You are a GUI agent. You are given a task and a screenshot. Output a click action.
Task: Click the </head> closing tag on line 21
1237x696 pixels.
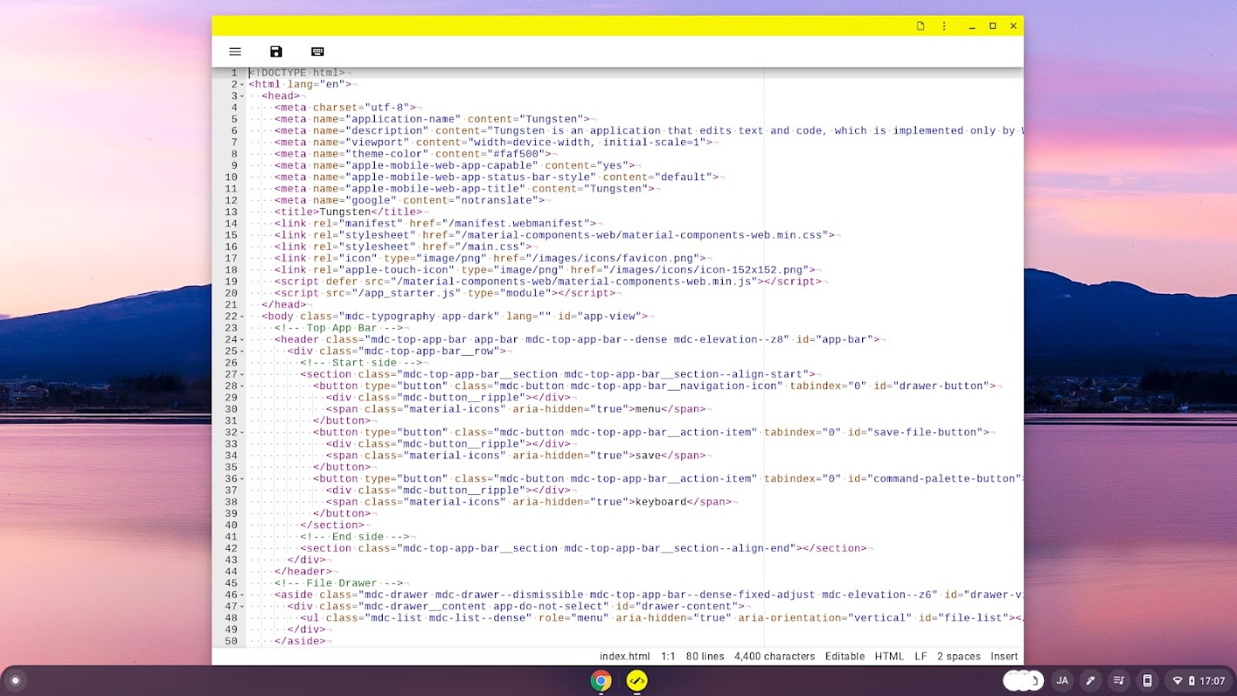284,304
